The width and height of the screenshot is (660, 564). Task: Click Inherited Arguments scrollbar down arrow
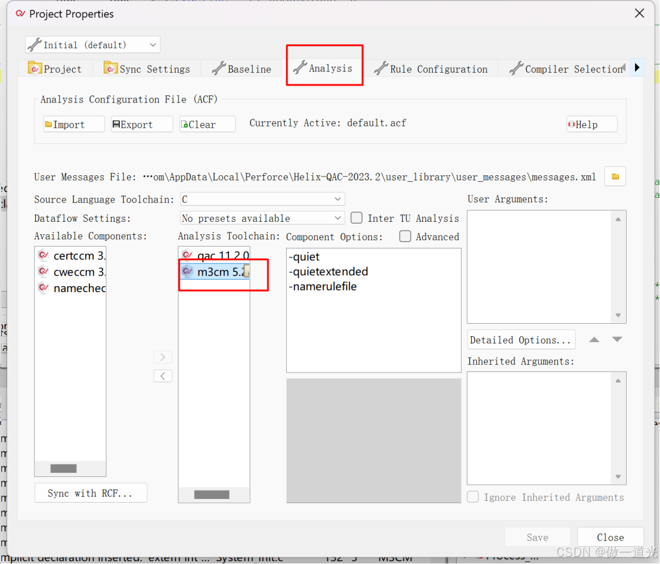pyautogui.click(x=618, y=476)
